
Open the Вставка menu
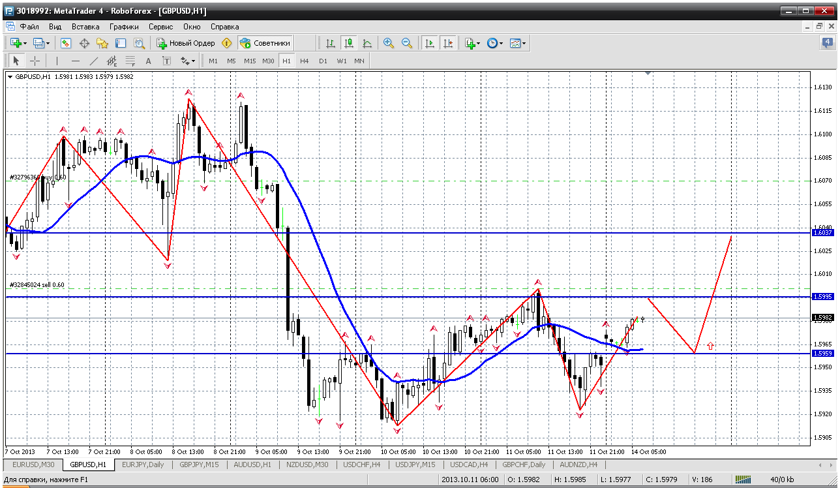[85, 27]
